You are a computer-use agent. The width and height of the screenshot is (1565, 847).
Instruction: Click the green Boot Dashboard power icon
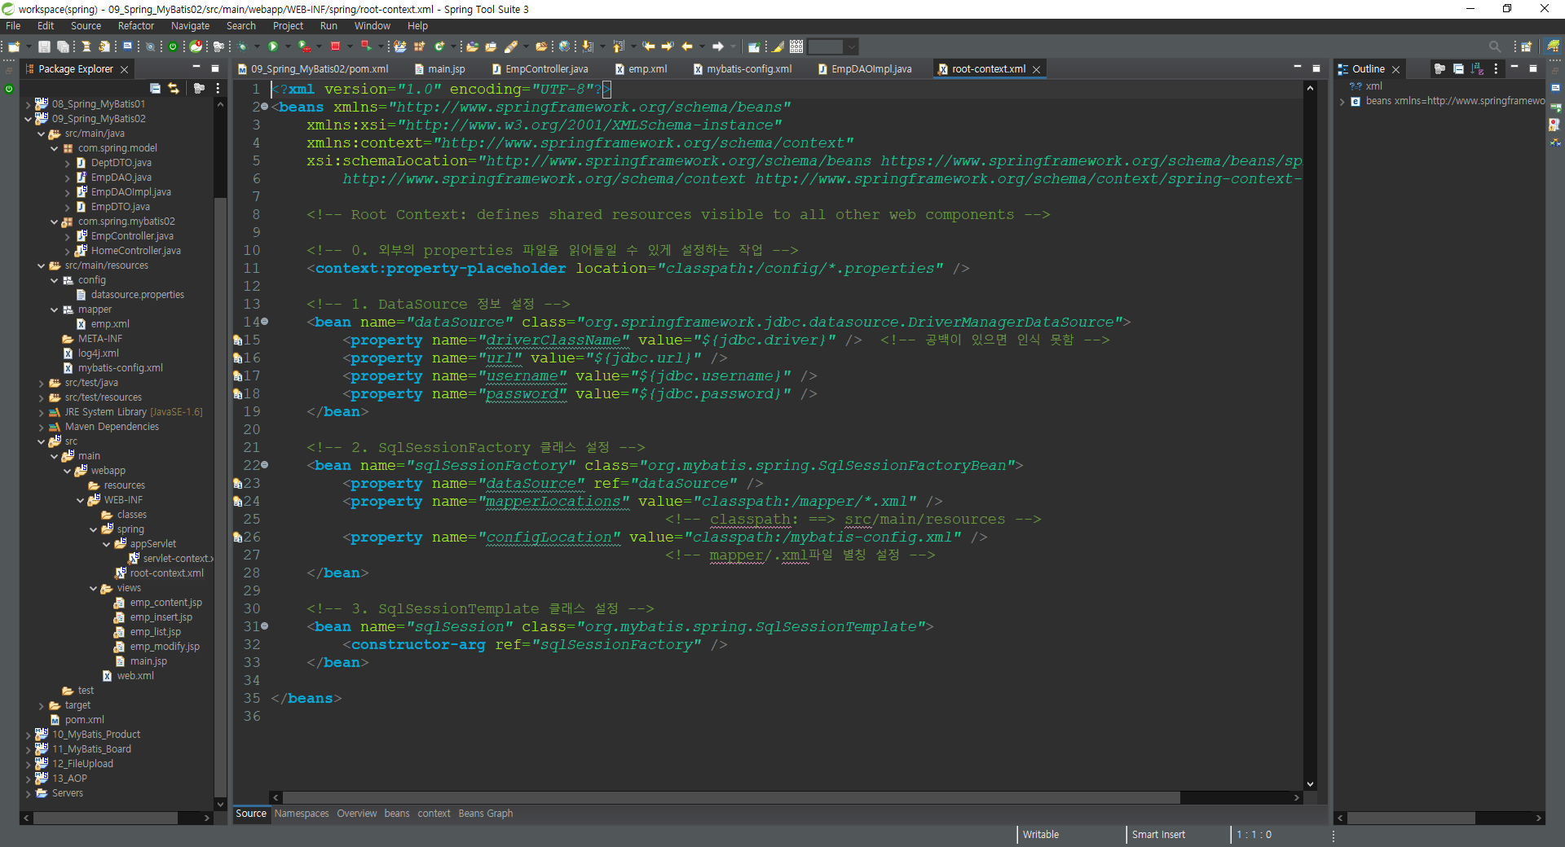[173, 46]
